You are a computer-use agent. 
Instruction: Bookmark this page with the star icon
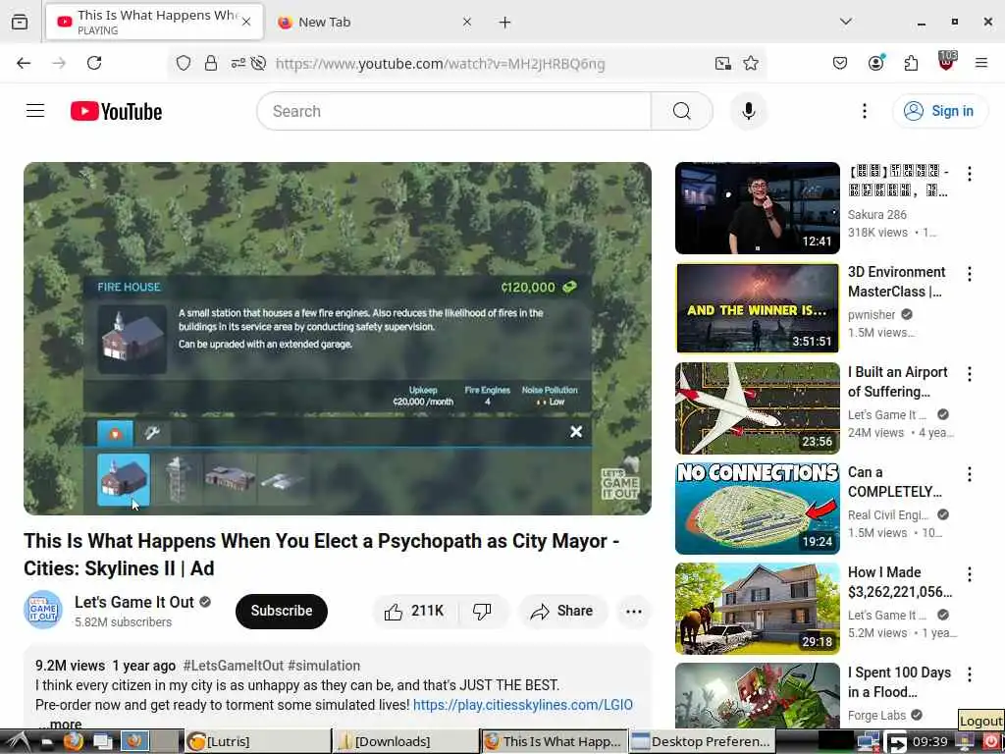pos(751,63)
